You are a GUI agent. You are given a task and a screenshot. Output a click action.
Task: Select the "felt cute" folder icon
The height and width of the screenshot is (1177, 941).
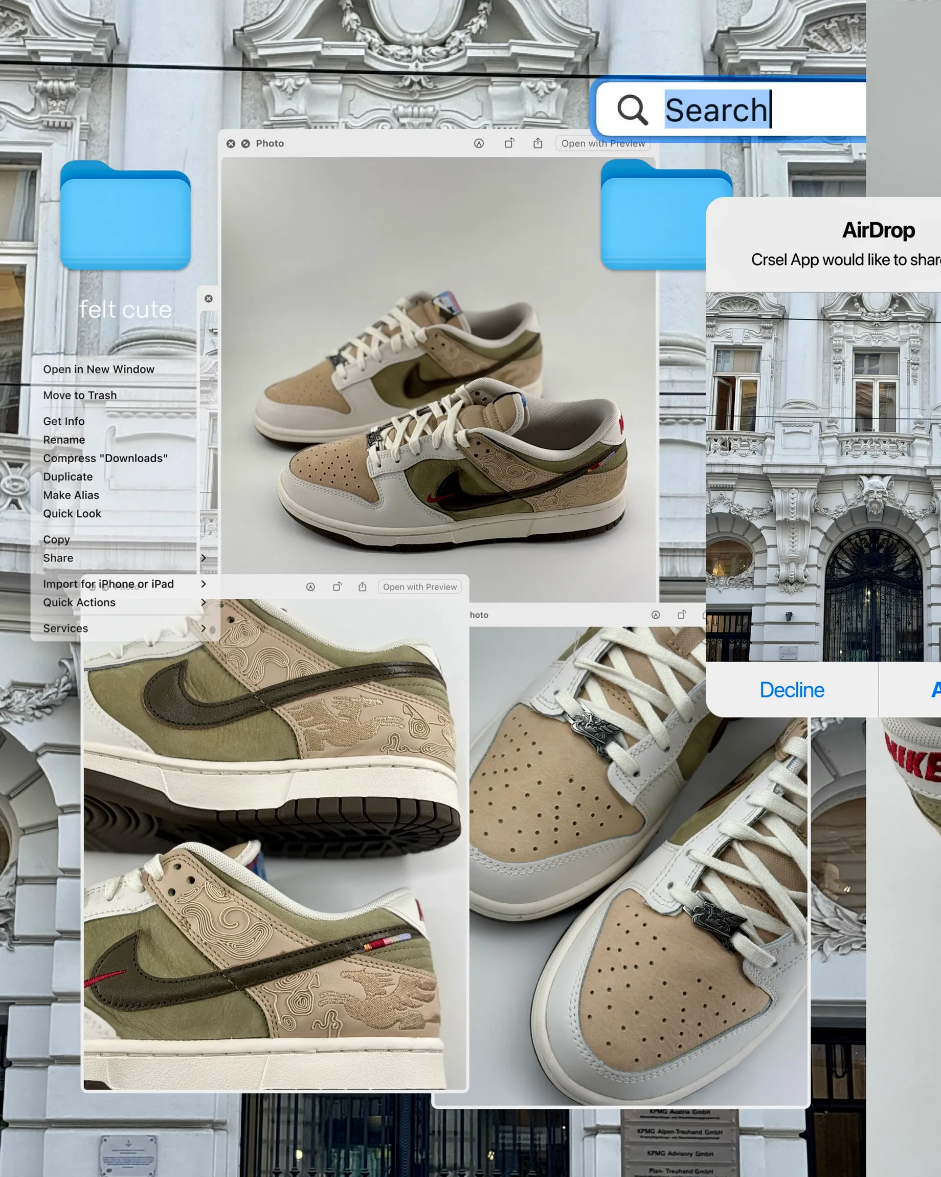coord(125,215)
